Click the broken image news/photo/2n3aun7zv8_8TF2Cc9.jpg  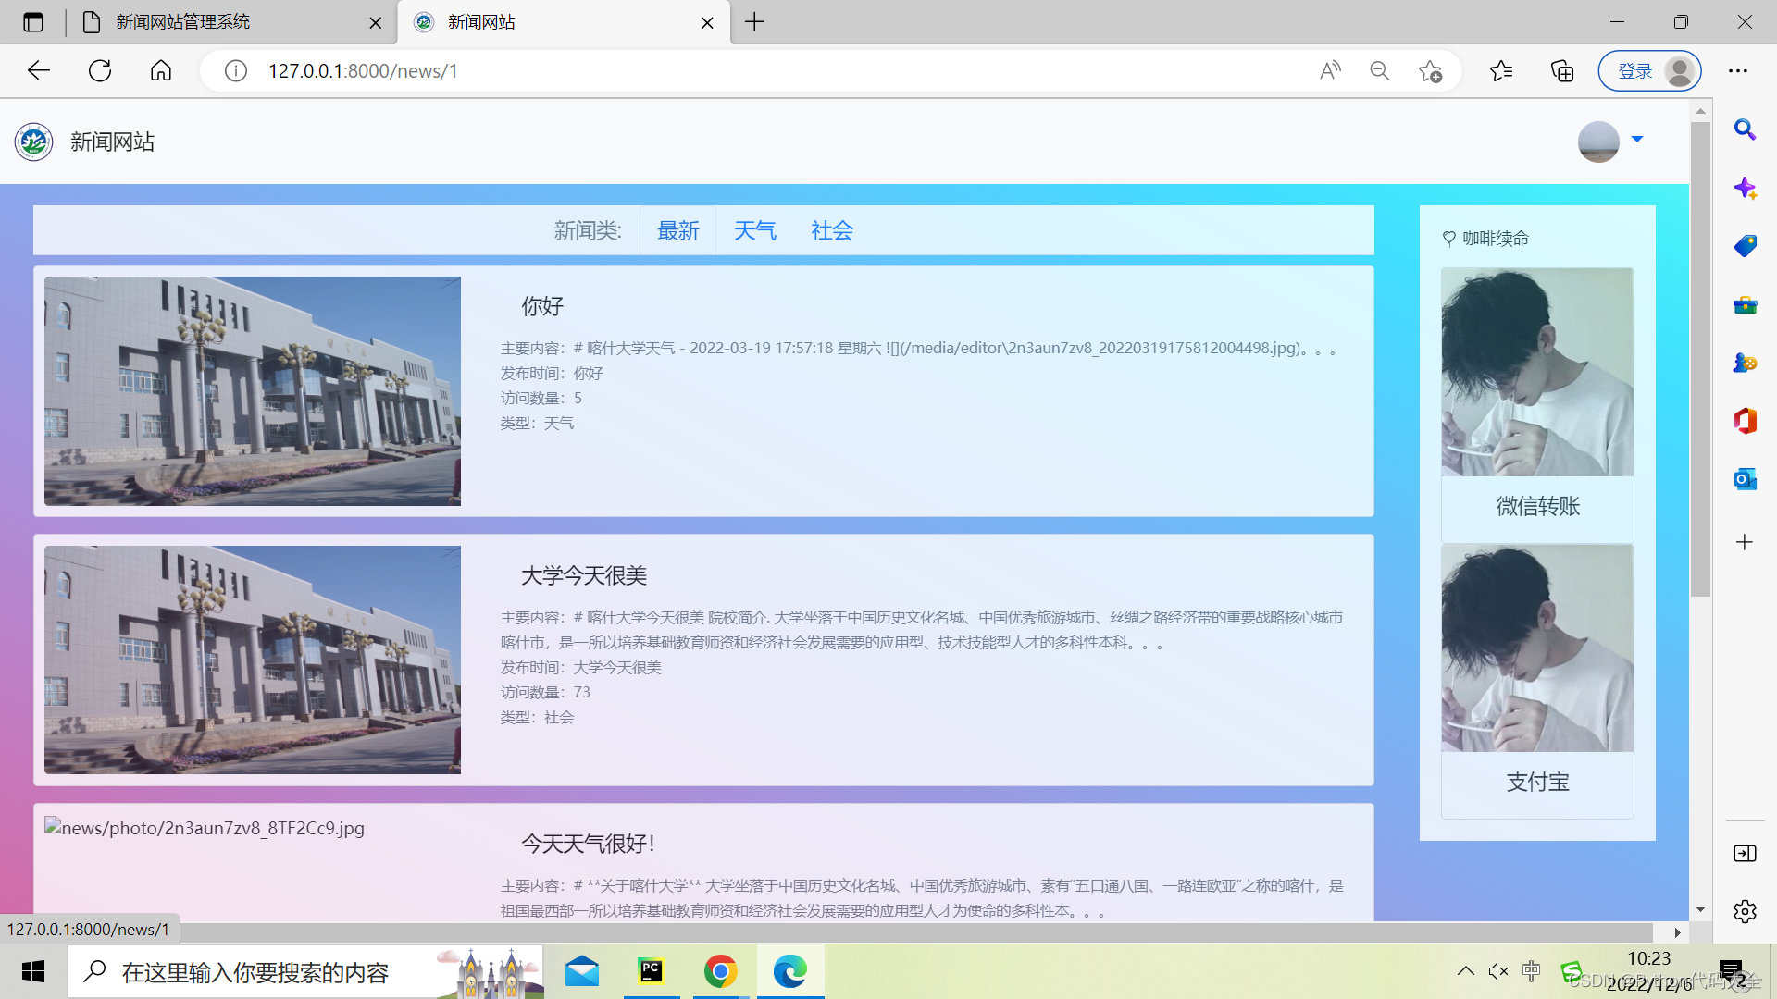click(205, 828)
